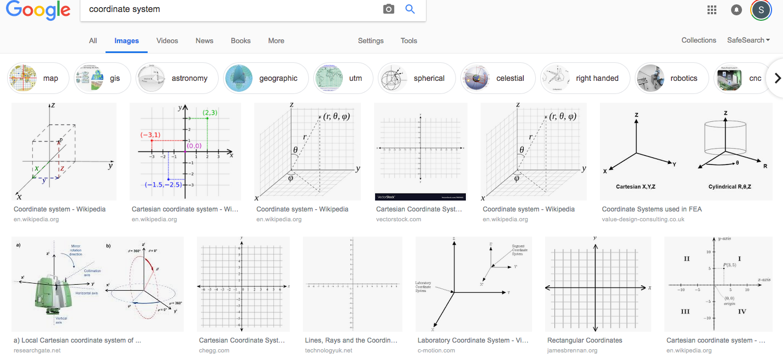Show more suggestion chips with right arrow

pos(777,78)
